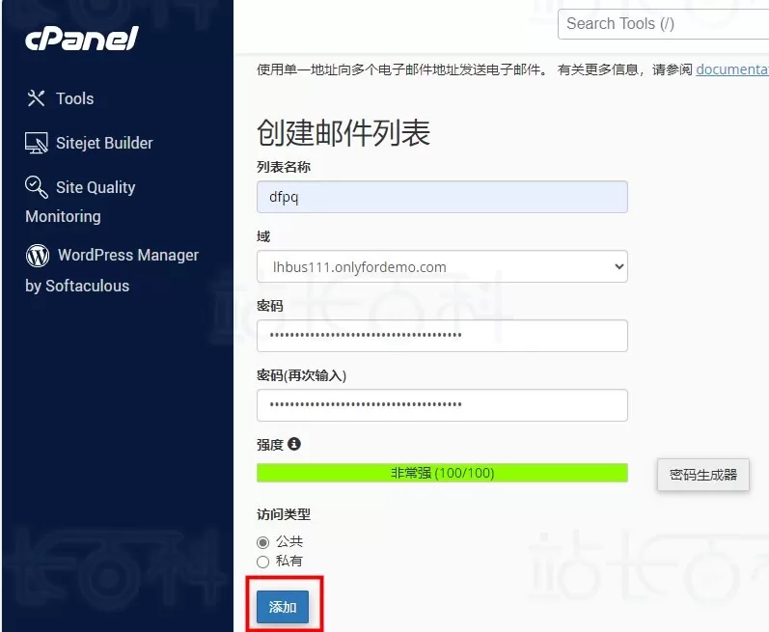Click the Sitejet Builder monitor icon
Image resolution: width=769 pixels, height=632 pixels.
click(x=37, y=143)
